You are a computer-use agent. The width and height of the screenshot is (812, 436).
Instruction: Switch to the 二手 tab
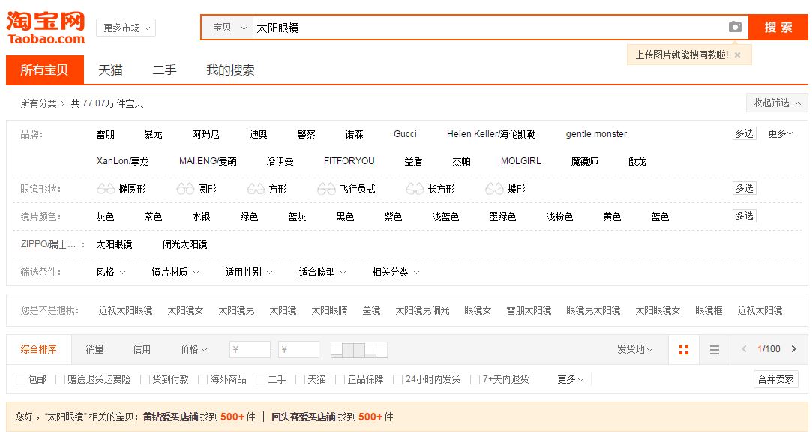tap(164, 70)
